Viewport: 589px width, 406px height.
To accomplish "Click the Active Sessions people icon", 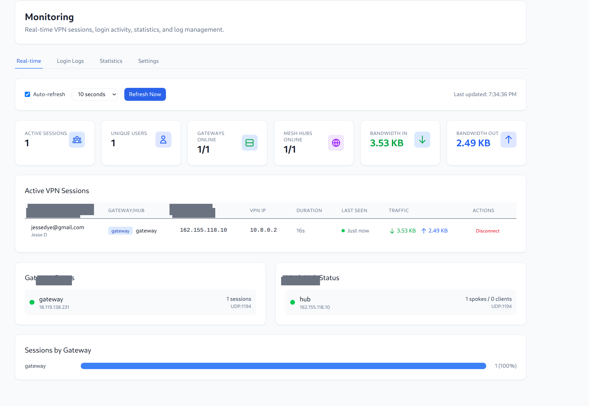I will click(x=77, y=140).
